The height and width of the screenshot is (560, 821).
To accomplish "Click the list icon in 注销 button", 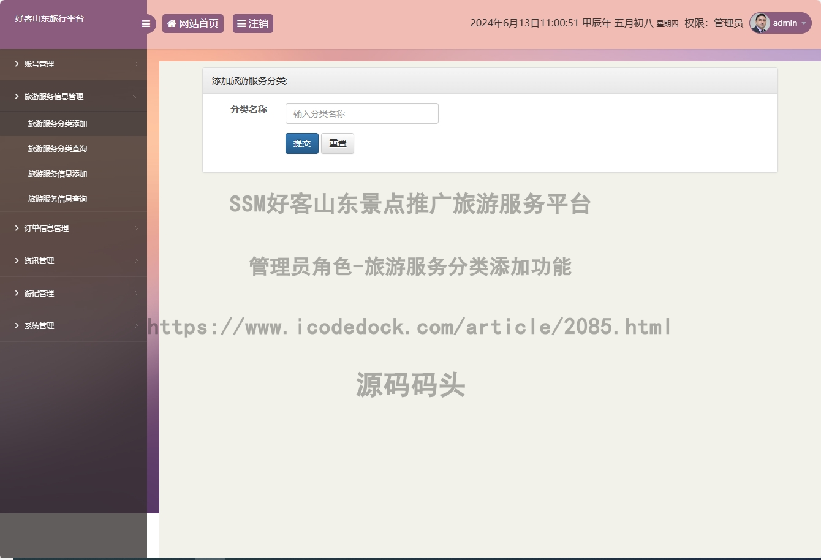I will pos(241,23).
